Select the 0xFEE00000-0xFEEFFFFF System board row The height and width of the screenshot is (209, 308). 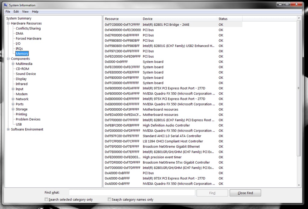[173, 72]
